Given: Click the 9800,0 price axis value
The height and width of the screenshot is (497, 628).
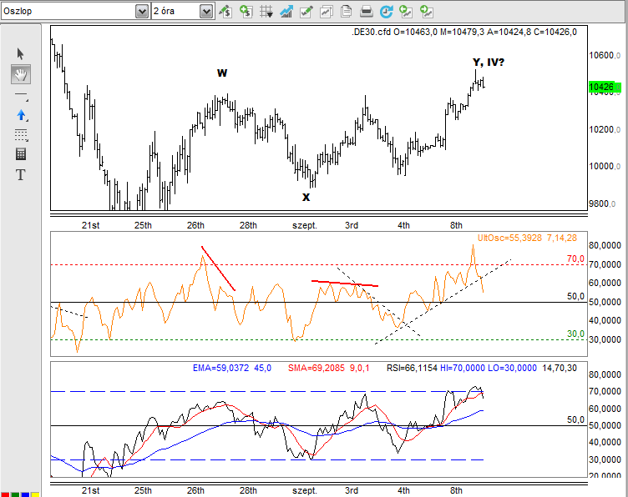Looking at the screenshot, I should 602,204.
